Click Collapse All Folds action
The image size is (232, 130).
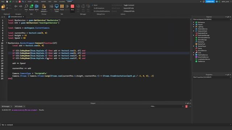pos(129,11)
